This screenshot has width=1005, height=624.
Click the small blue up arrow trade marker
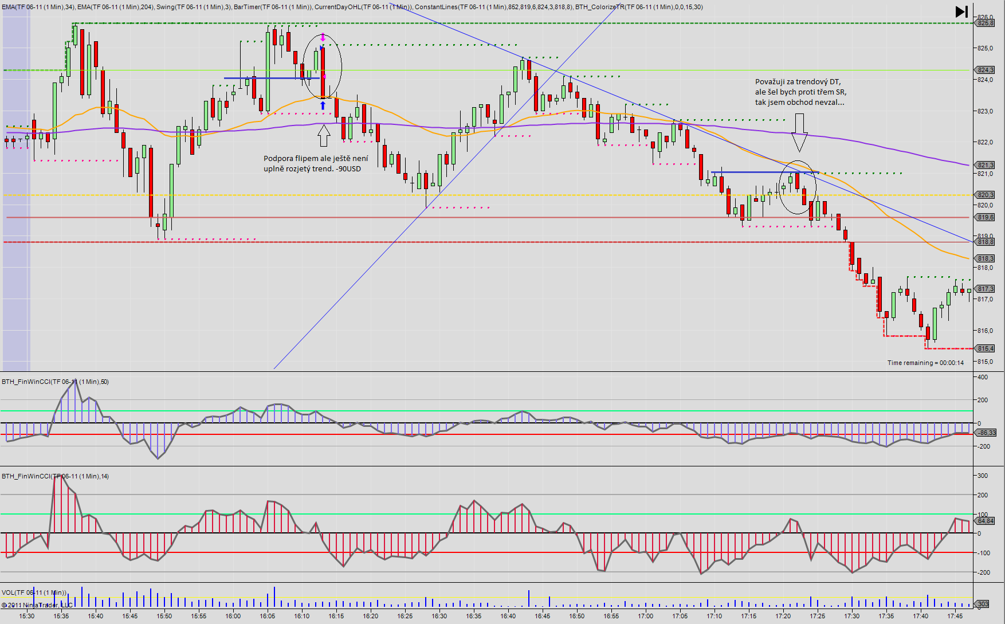click(x=323, y=105)
